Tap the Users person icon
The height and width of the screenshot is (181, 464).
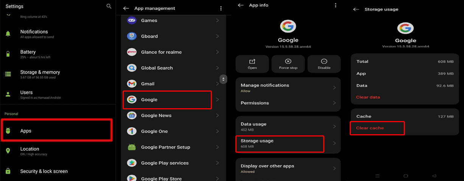[8, 94]
